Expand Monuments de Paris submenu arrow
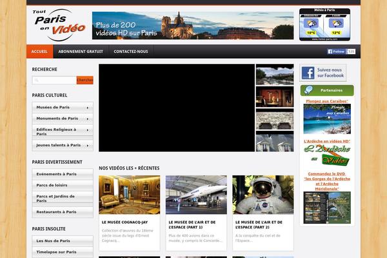The height and width of the screenshot is (258, 387). point(88,119)
